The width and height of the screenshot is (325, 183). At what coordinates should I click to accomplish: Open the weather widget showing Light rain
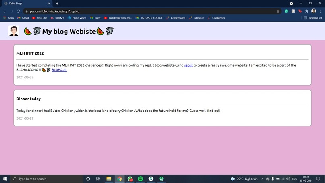coord(244,179)
